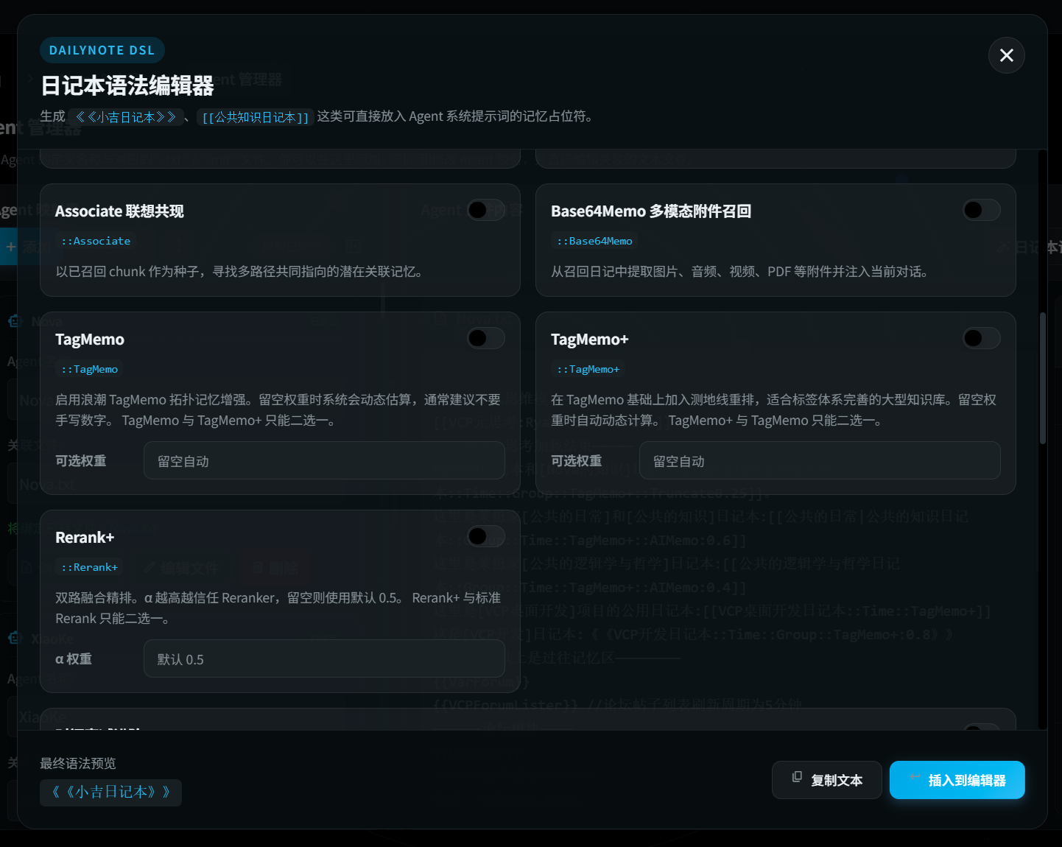
Task: Click the ::TagMemo+ syntax tag
Action: click(x=588, y=369)
